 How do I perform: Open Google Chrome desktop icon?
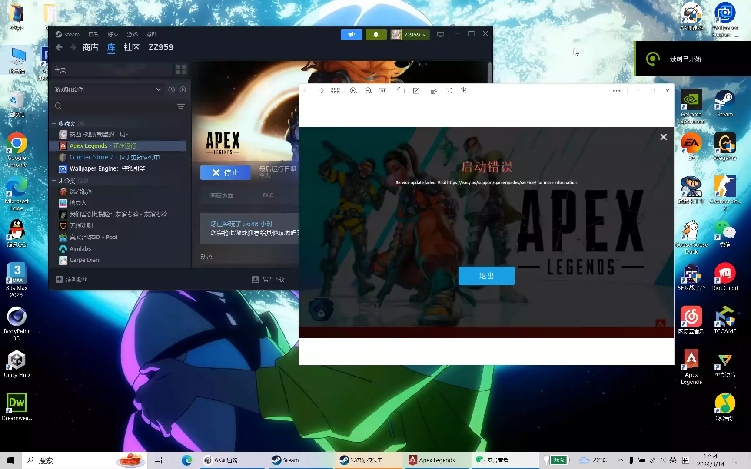[17, 150]
